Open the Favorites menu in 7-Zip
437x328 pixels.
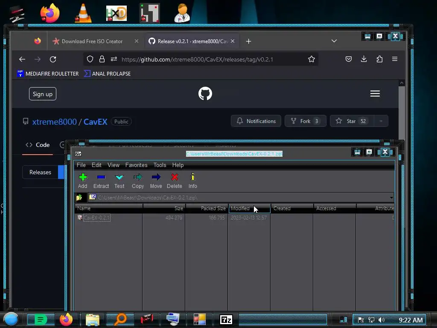pos(136,165)
